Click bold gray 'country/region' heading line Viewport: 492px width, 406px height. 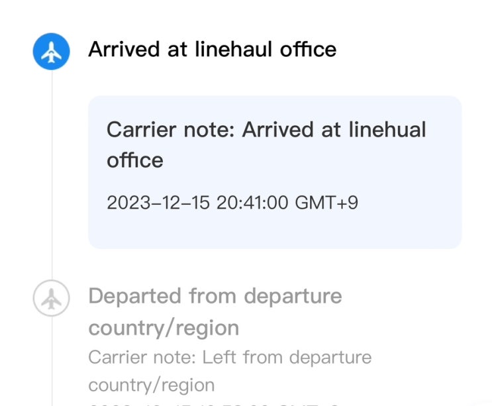click(x=164, y=327)
